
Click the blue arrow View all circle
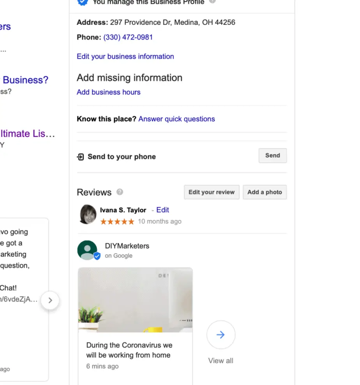pyautogui.click(x=221, y=334)
